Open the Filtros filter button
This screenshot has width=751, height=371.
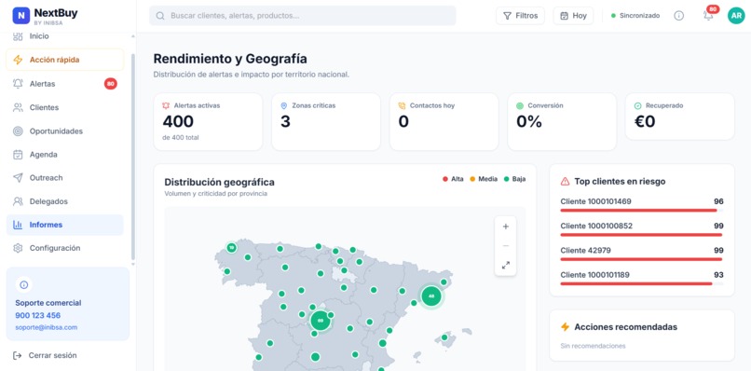click(x=520, y=16)
